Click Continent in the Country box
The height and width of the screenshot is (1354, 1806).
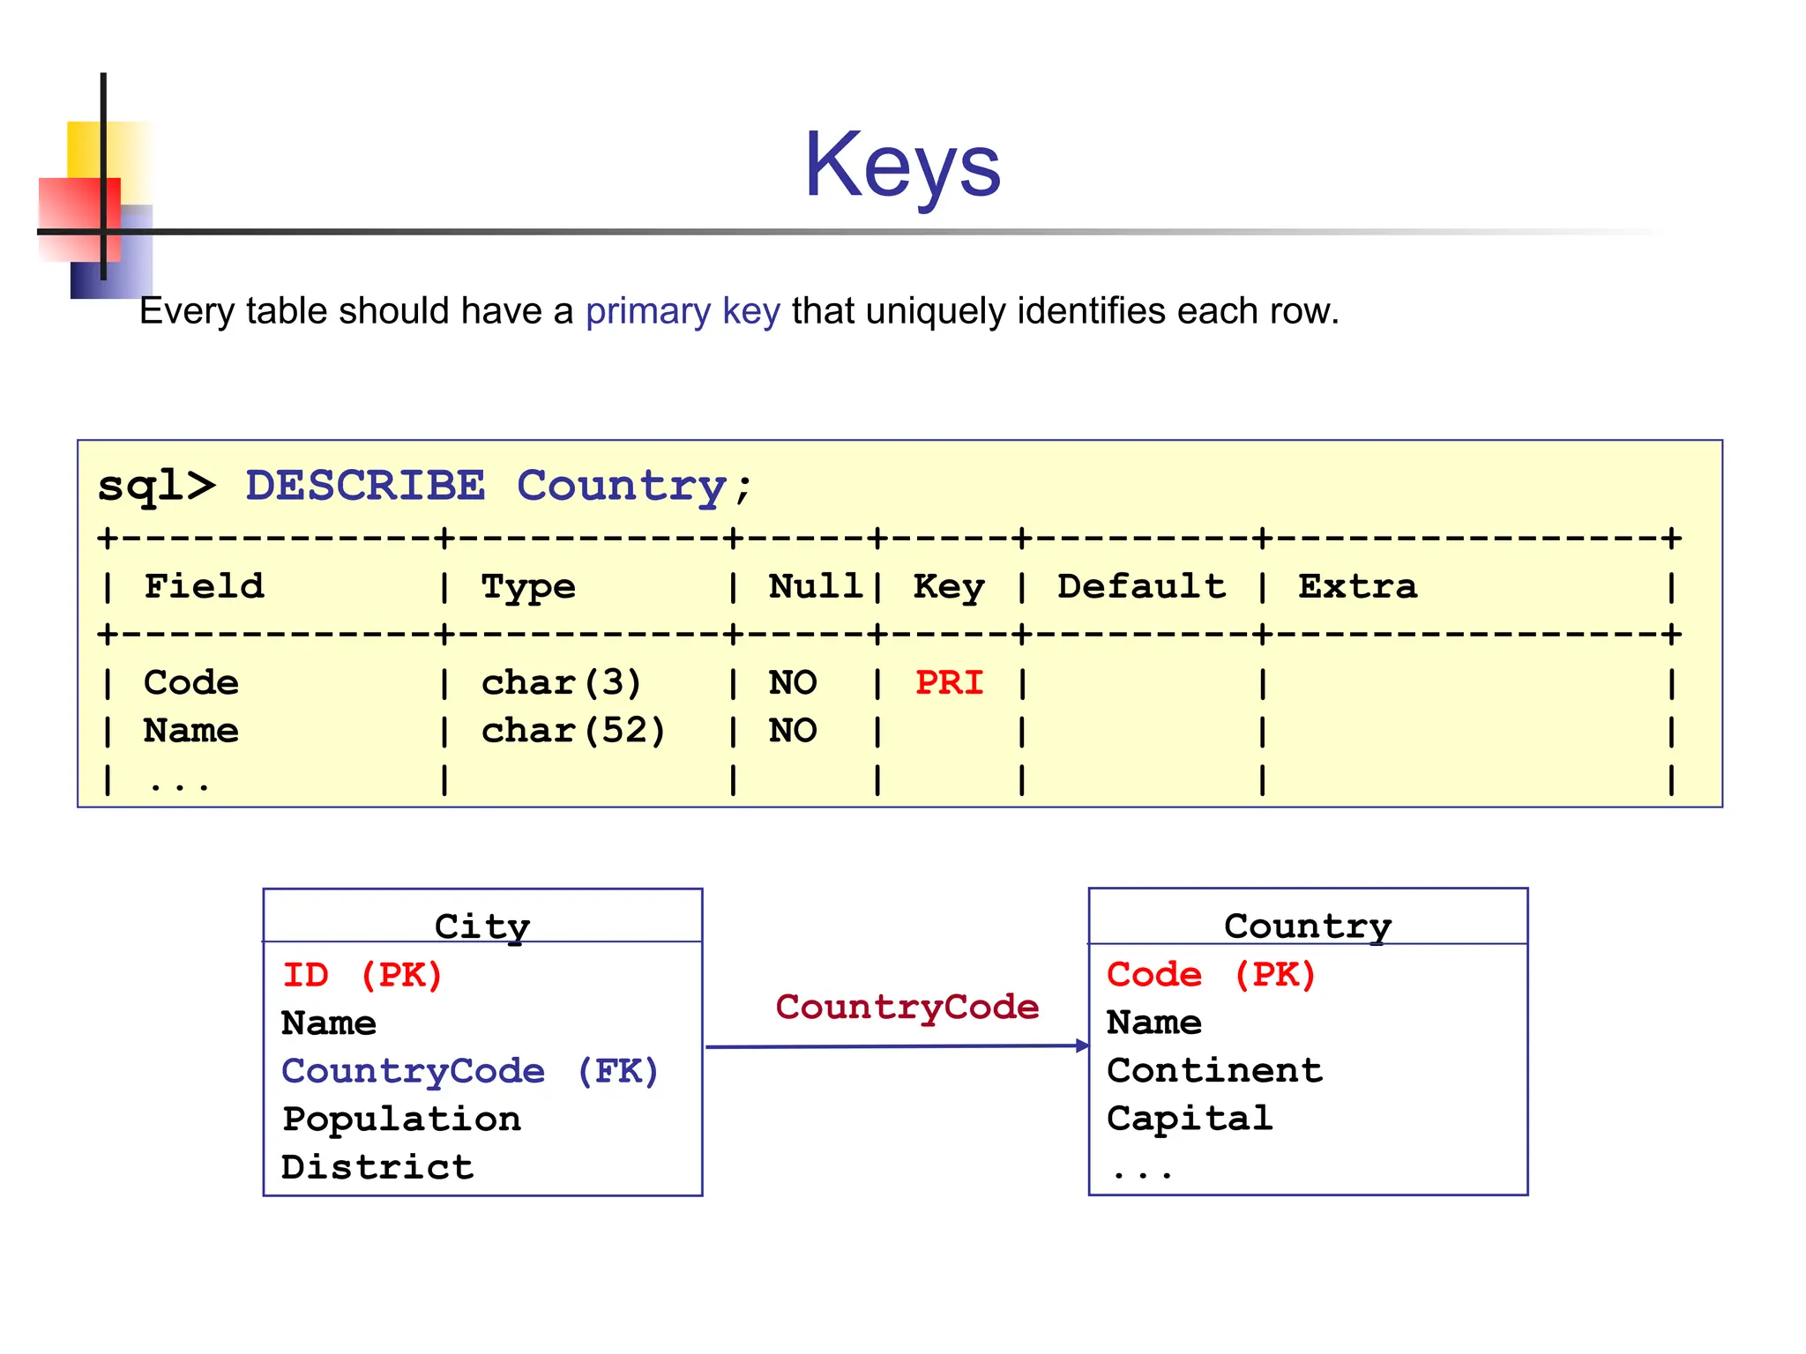coord(1214,1070)
